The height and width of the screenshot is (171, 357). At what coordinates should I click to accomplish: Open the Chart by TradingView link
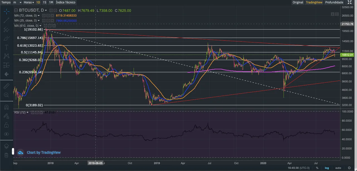(x=44, y=153)
